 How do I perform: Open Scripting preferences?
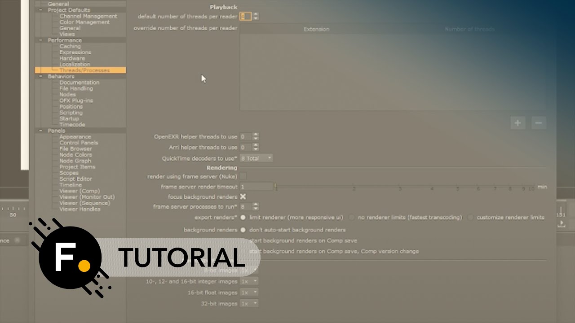click(71, 113)
